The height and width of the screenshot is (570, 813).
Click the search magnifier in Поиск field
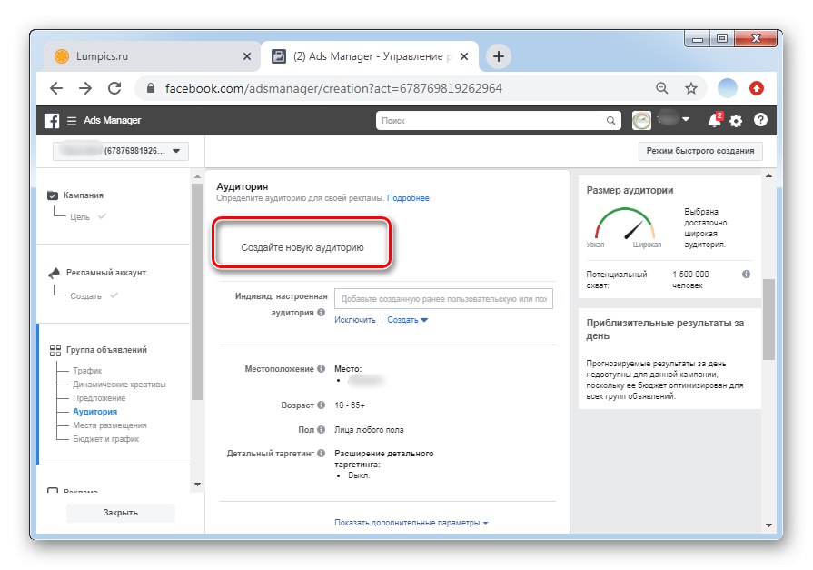(610, 120)
